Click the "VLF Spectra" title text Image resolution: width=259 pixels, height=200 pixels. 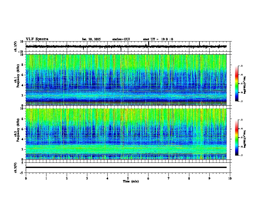click(37, 39)
